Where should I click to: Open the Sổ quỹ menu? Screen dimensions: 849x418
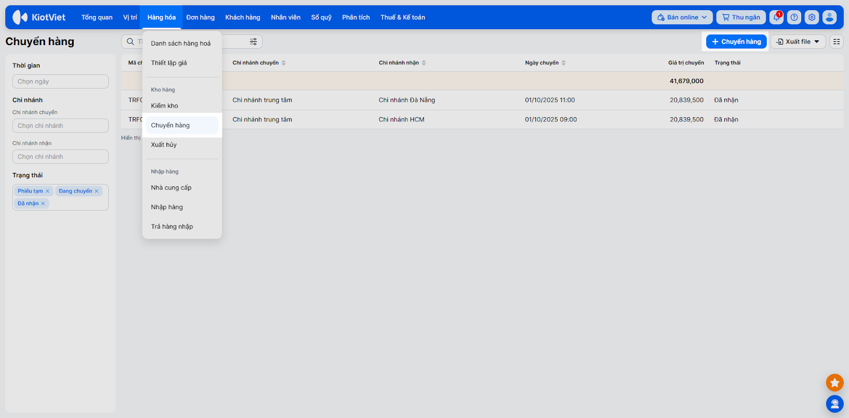pyautogui.click(x=322, y=18)
